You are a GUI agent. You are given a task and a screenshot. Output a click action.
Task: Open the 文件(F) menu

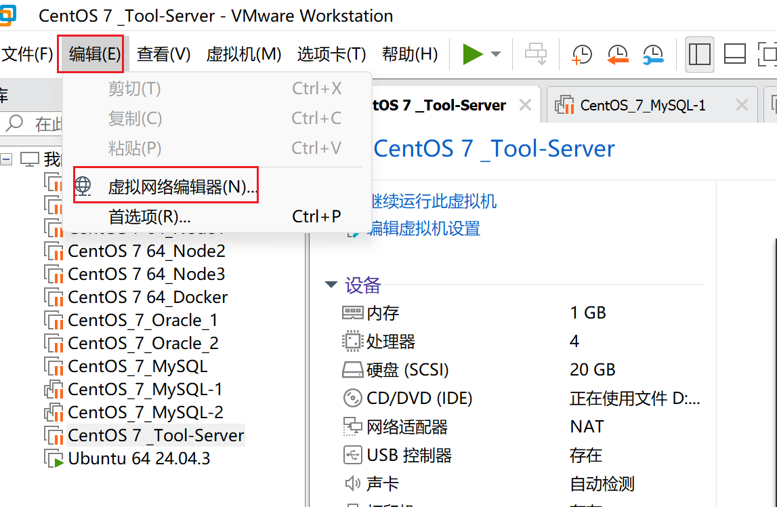tap(27, 54)
